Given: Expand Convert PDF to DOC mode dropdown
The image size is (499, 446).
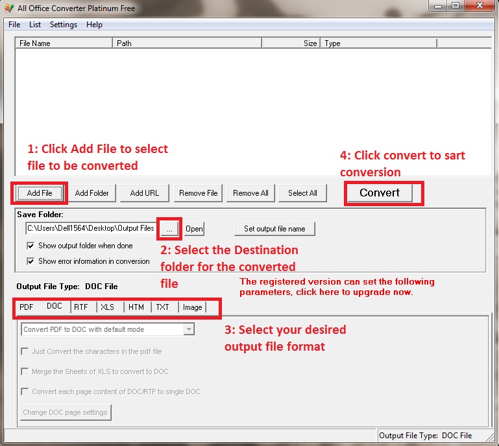Looking at the screenshot, I should coord(189,329).
